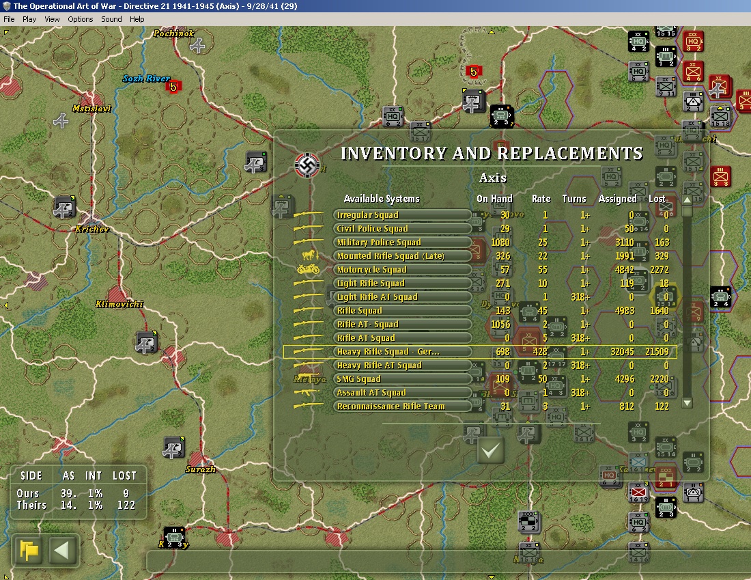Select the Military Police Squad entry
The image size is (751, 580).
tap(402, 242)
